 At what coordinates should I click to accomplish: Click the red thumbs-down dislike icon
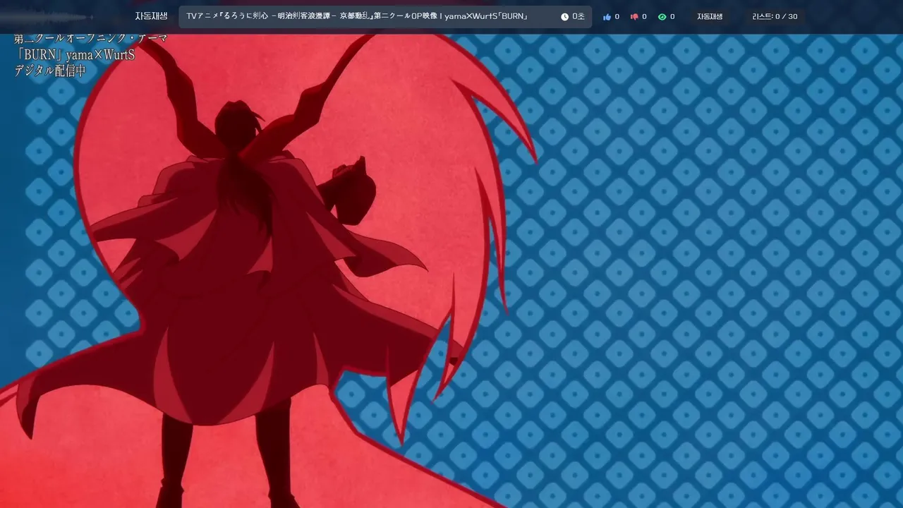click(634, 17)
